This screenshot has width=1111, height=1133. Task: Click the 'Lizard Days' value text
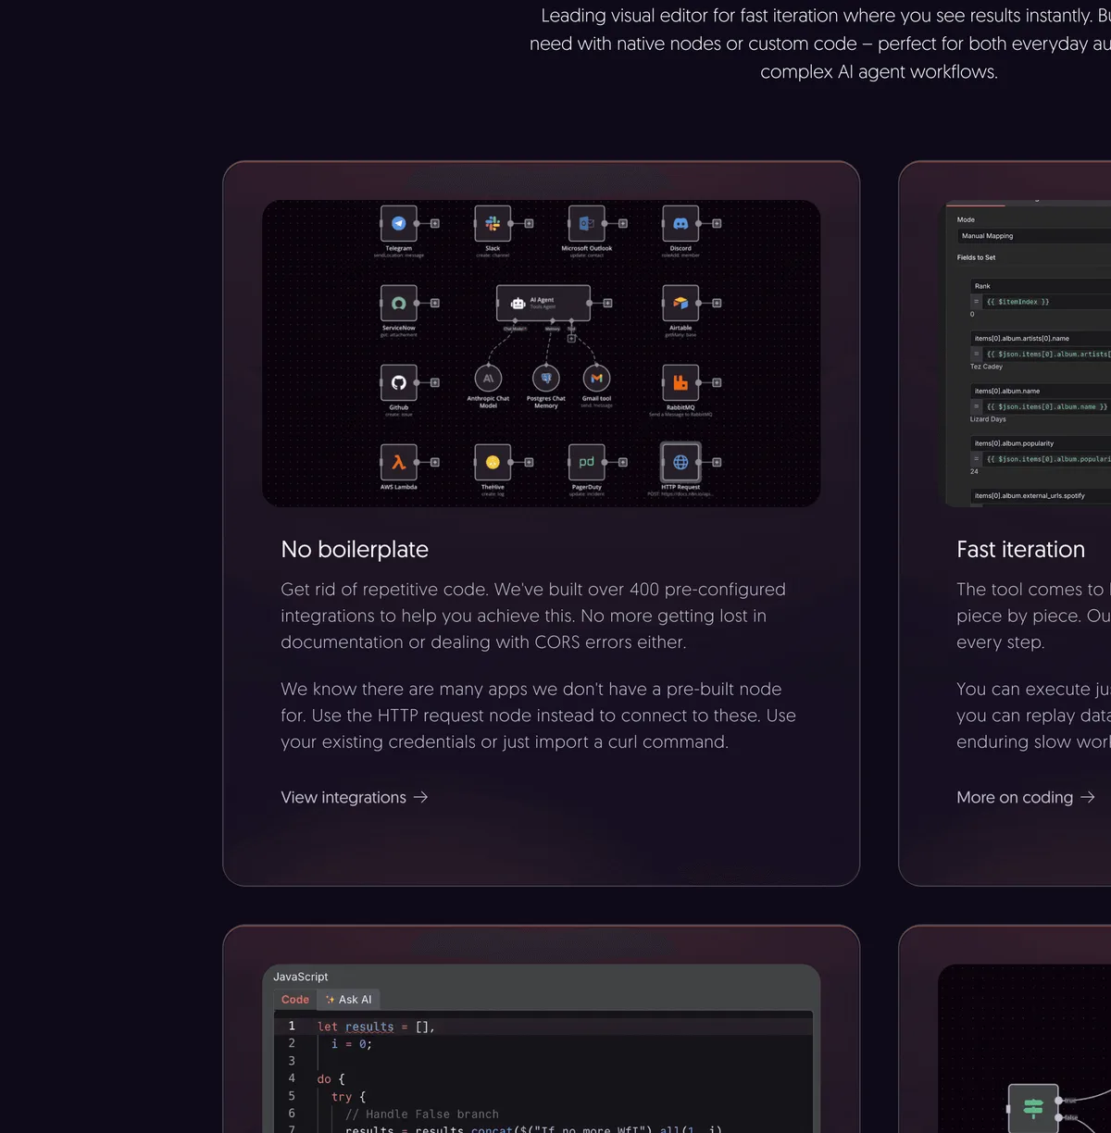tap(988, 419)
